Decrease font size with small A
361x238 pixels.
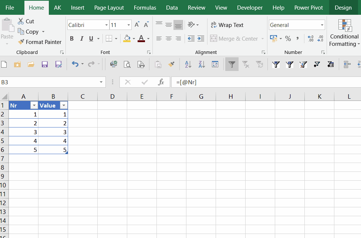coord(146,25)
